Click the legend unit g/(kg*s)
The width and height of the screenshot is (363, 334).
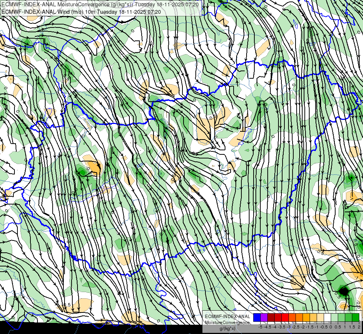pyautogui.click(x=228, y=329)
